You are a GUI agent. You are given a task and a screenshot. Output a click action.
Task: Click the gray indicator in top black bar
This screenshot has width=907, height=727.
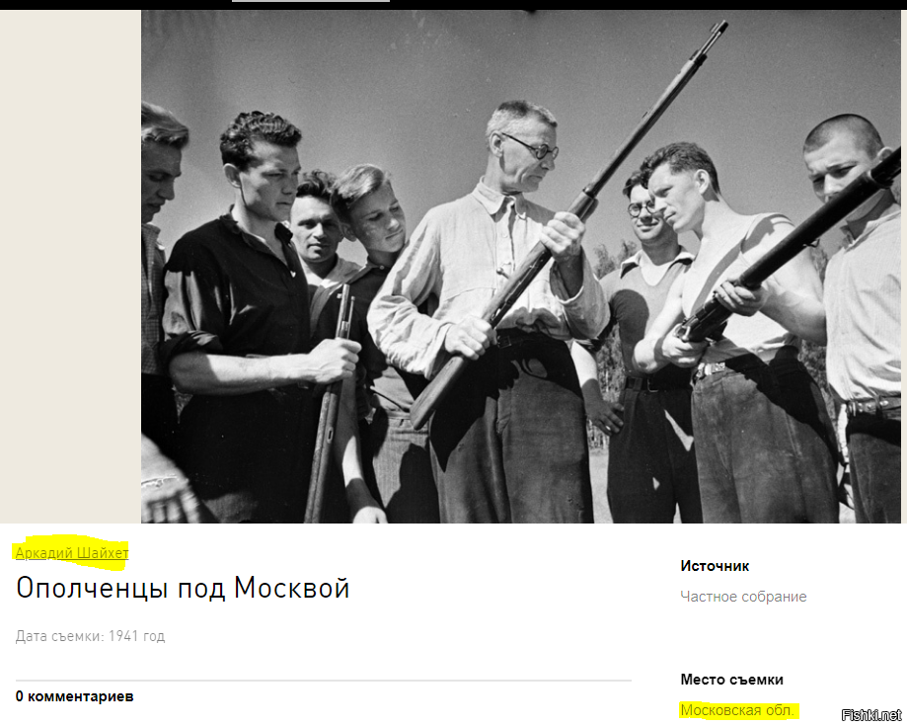pyautogui.click(x=311, y=1)
